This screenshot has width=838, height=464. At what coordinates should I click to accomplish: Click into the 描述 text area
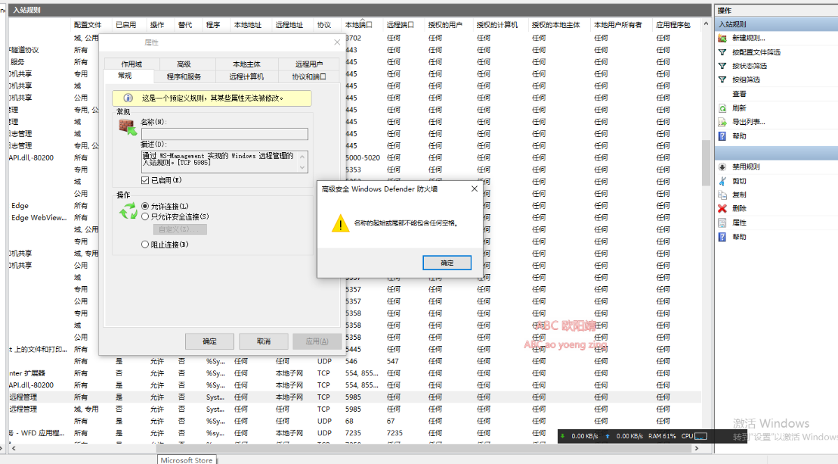[219, 162]
